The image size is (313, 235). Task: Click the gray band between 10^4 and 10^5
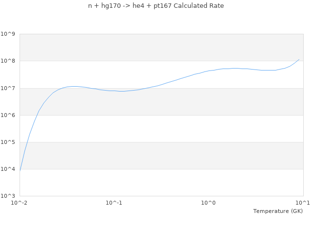click(161, 156)
